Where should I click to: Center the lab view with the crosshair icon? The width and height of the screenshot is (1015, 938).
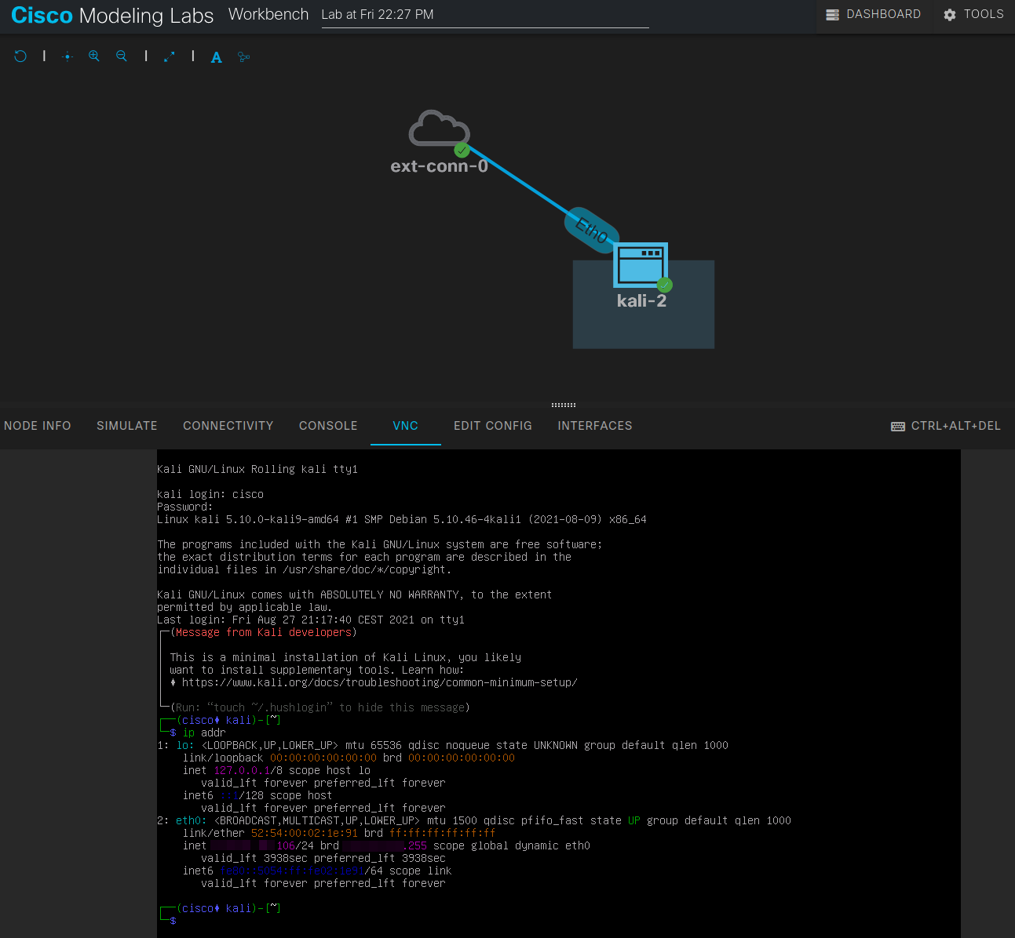point(67,56)
